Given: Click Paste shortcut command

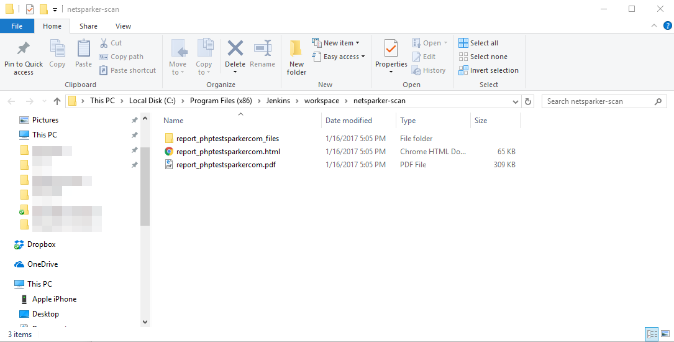Looking at the screenshot, I should click(x=128, y=70).
